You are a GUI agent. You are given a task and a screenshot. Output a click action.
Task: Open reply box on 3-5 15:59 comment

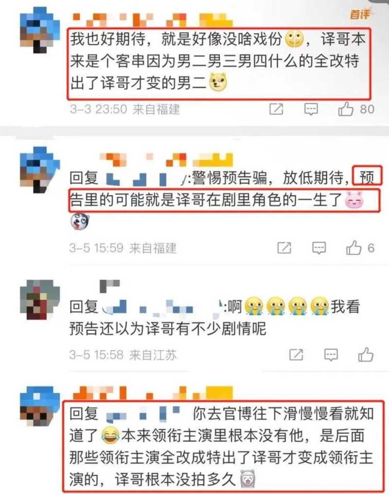tap(319, 248)
